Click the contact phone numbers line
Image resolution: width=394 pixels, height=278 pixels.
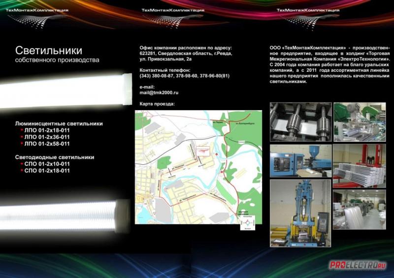(x=185, y=76)
